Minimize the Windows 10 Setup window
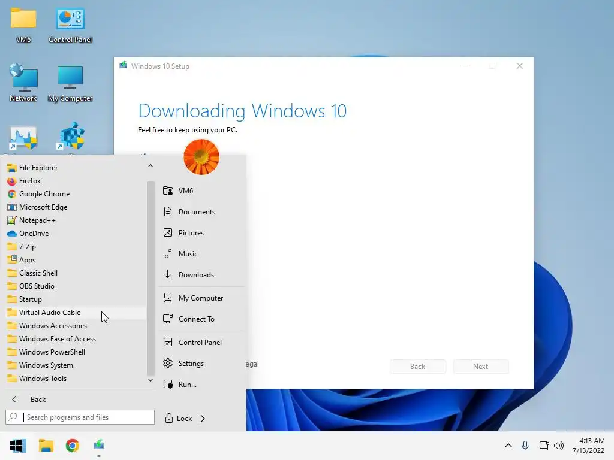The height and width of the screenshot is (460, 614). pos(465,66)
